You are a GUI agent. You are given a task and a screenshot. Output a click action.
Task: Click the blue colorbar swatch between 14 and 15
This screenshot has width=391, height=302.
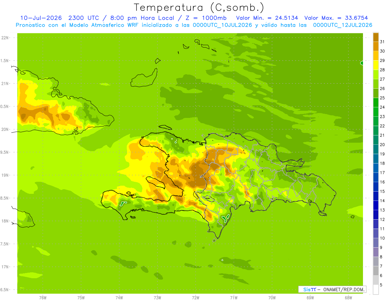376,196
